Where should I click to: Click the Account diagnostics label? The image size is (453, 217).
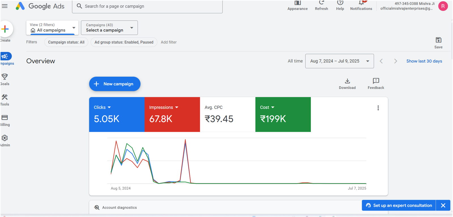(x=119, y=207)
